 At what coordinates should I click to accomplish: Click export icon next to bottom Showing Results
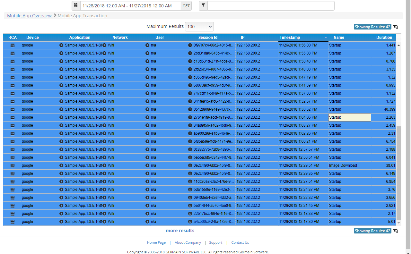point(395,231)
